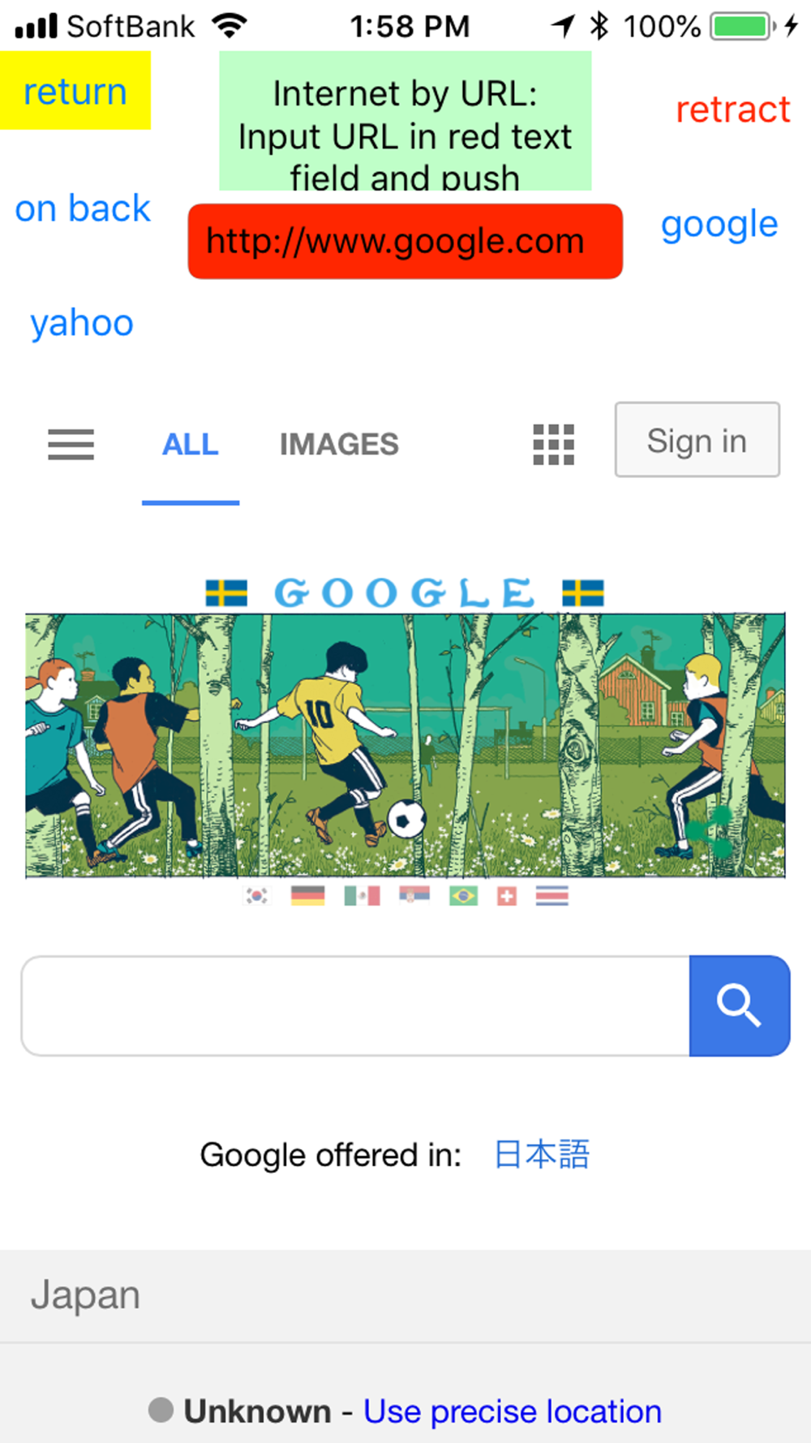This screenshot has height=1443, width=811.
Task: Tap the on back link
Action: point(83,209)
